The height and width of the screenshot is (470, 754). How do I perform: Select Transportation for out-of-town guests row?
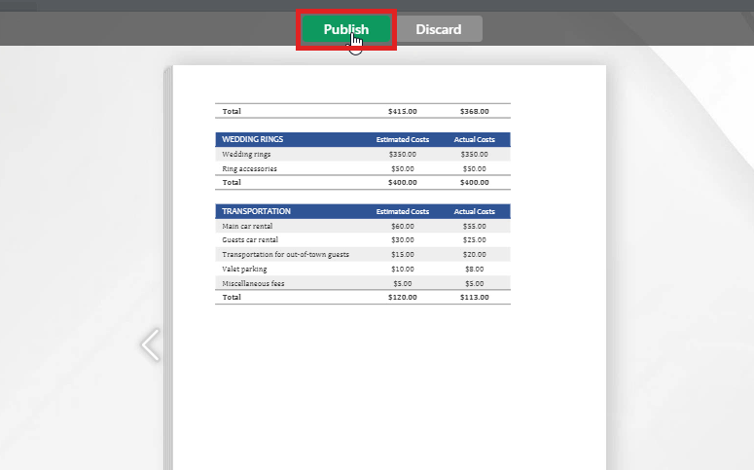(x=285, y=254)
